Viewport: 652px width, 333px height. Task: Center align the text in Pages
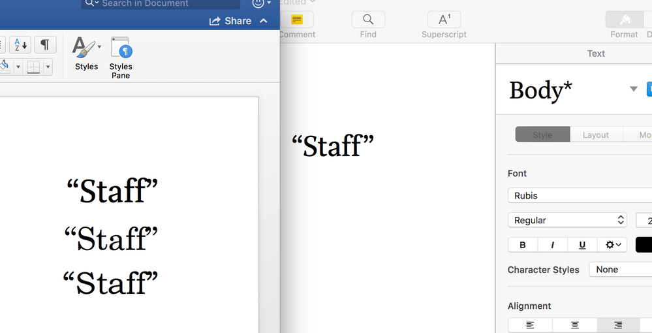click(574, 325)
